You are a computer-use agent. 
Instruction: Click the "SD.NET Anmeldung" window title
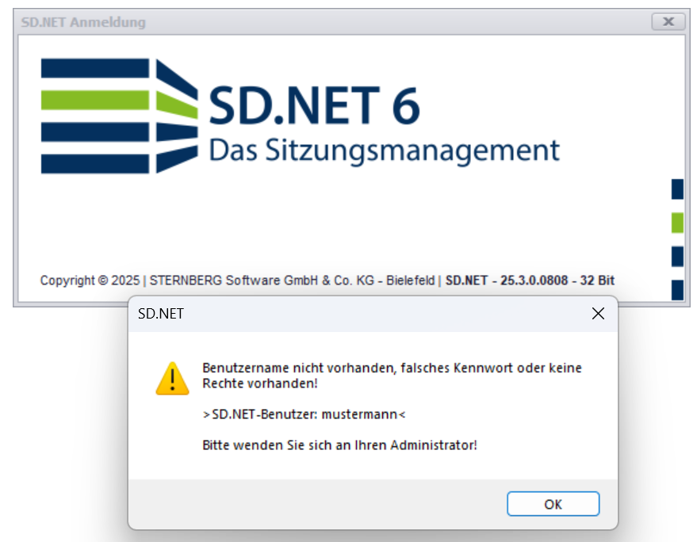click(86, 22)
